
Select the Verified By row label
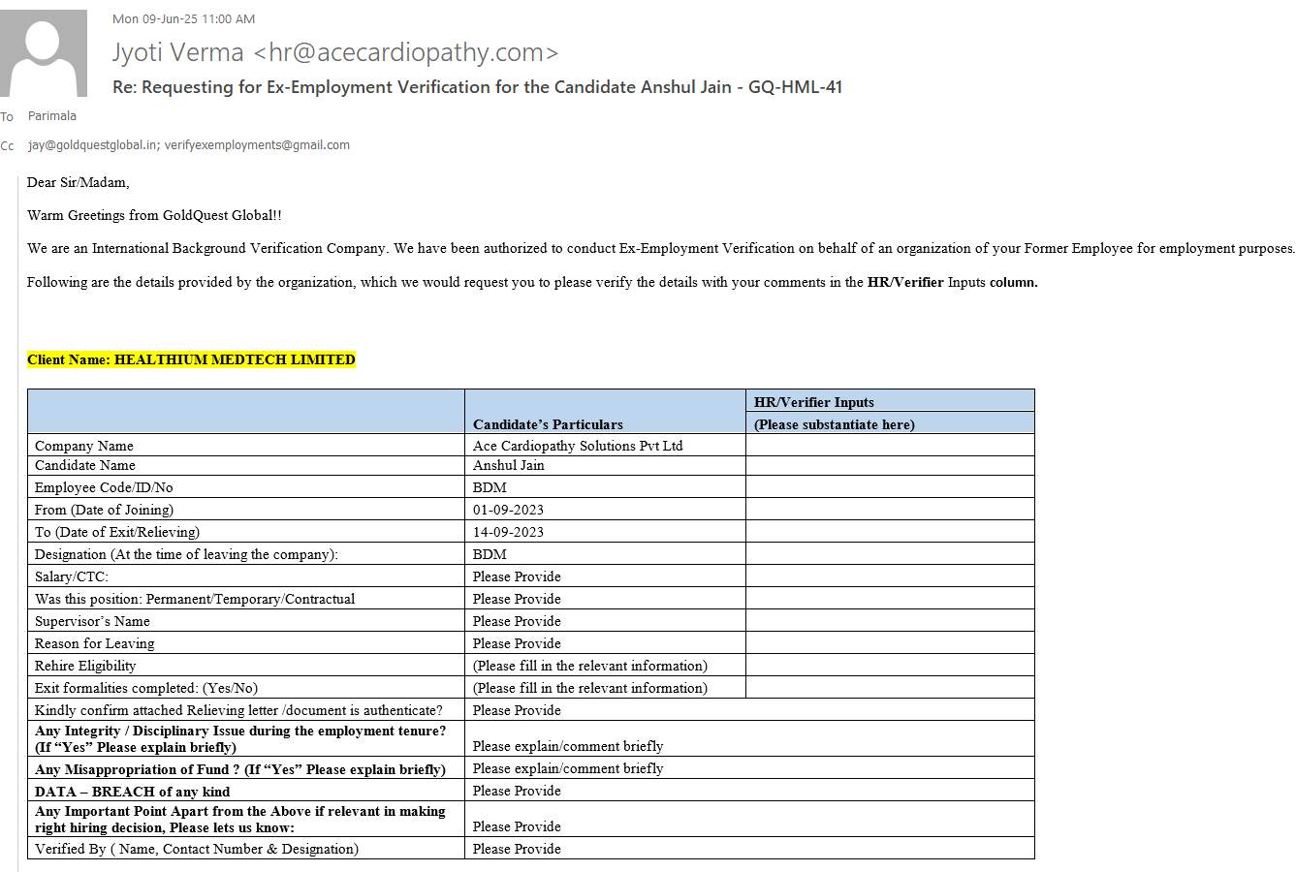click(x=197, y=849)
